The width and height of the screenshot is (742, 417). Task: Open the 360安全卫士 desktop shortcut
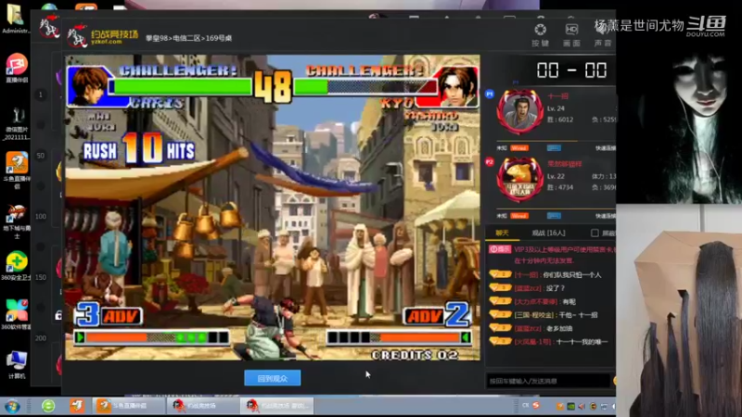click(17, 266)
